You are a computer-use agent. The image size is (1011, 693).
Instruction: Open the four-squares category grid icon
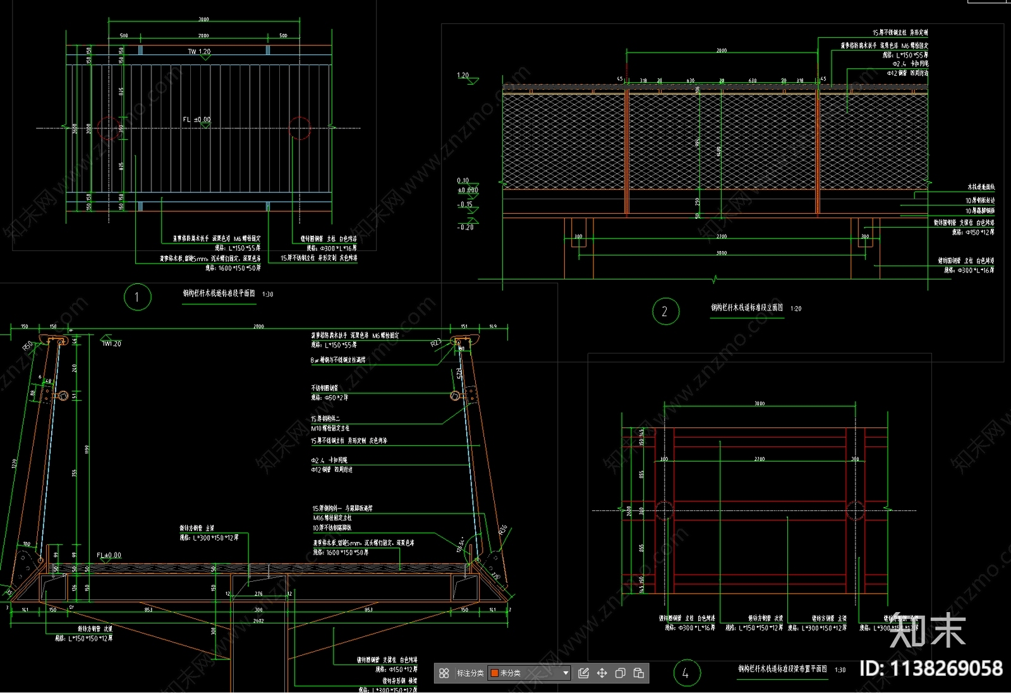point(444,673)
